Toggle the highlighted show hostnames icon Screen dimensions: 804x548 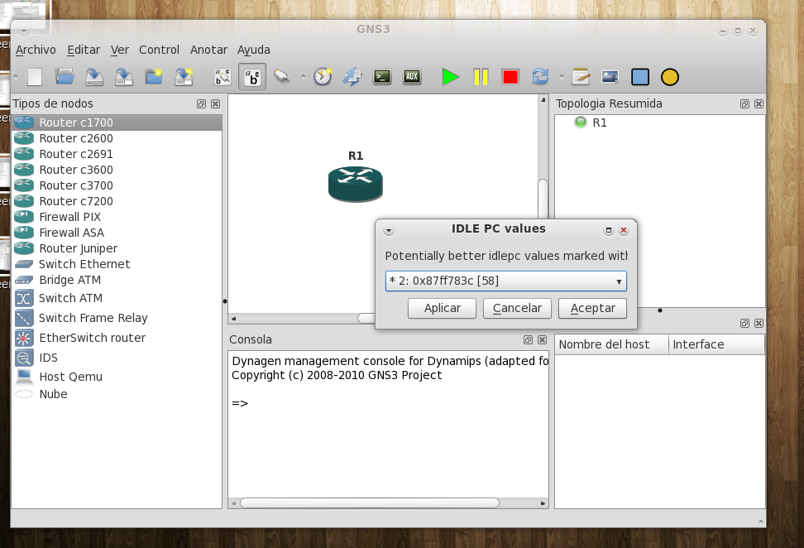252,77
